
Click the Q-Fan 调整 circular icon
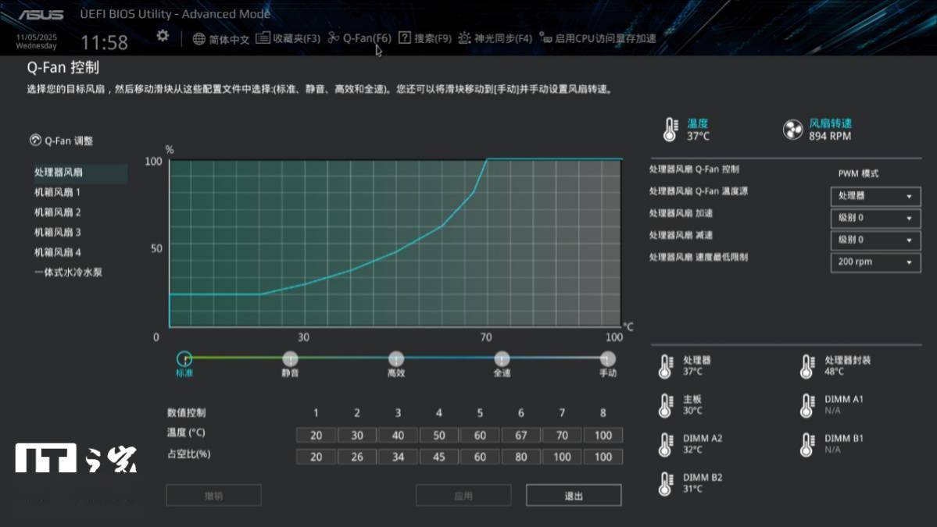[36, 141]
